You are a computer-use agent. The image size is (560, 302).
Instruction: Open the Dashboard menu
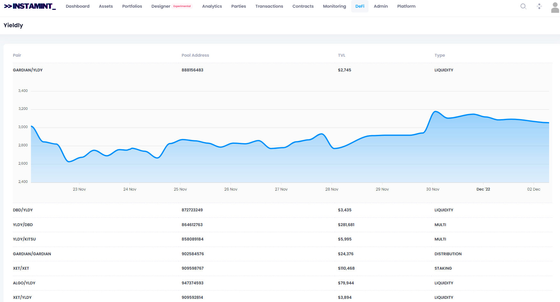tap(78, 6)
